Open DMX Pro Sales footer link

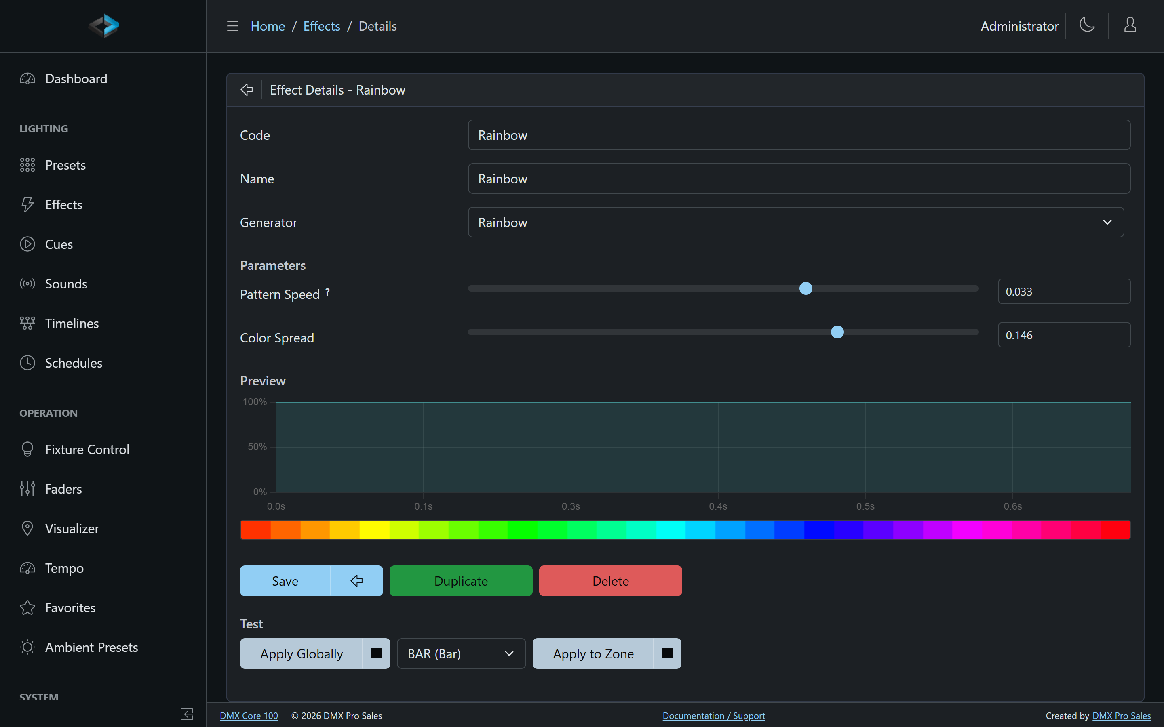click(1122, 715)
